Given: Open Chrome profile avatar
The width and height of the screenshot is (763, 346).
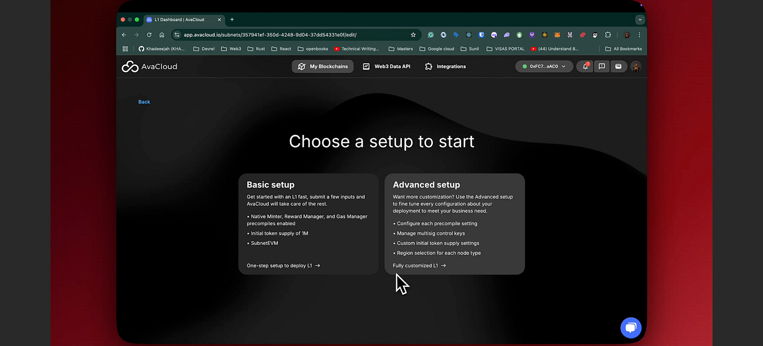Looking at the screenshot, I should point(627,35).
